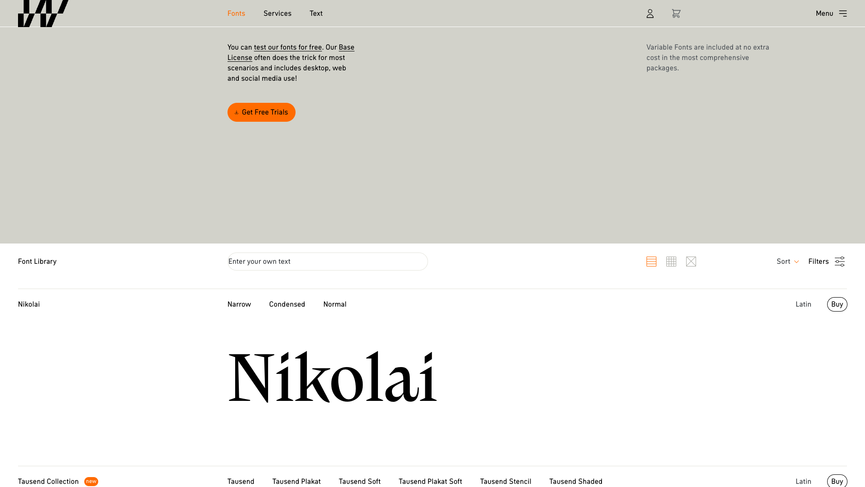Screen dimensions: 865x487
Task: Go to the Fonts nav item
Action: [x=236, y=14]
